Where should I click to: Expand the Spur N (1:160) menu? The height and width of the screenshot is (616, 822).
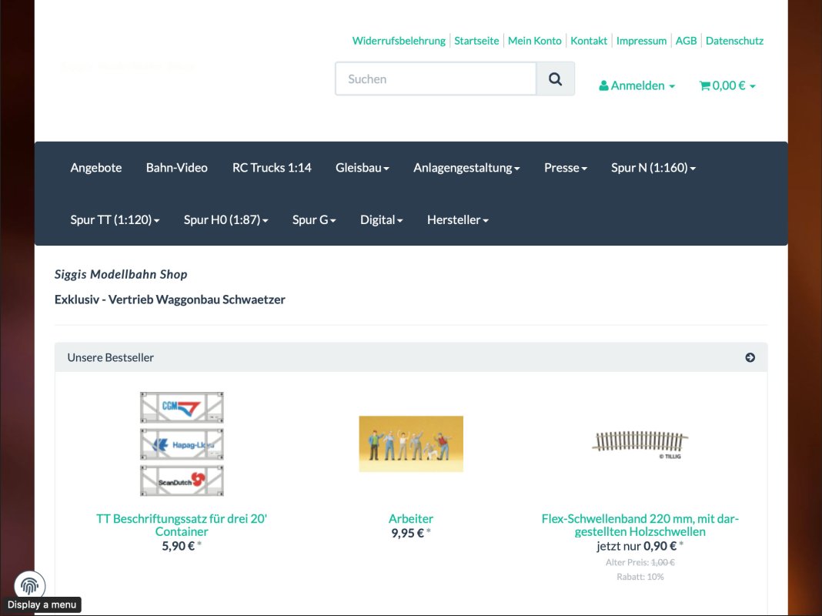653,168
